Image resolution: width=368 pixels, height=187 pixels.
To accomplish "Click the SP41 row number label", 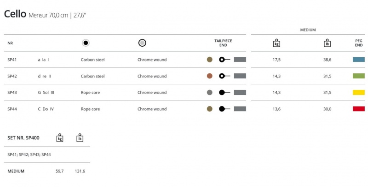I will pyautogui.click(x=12, y=60).
